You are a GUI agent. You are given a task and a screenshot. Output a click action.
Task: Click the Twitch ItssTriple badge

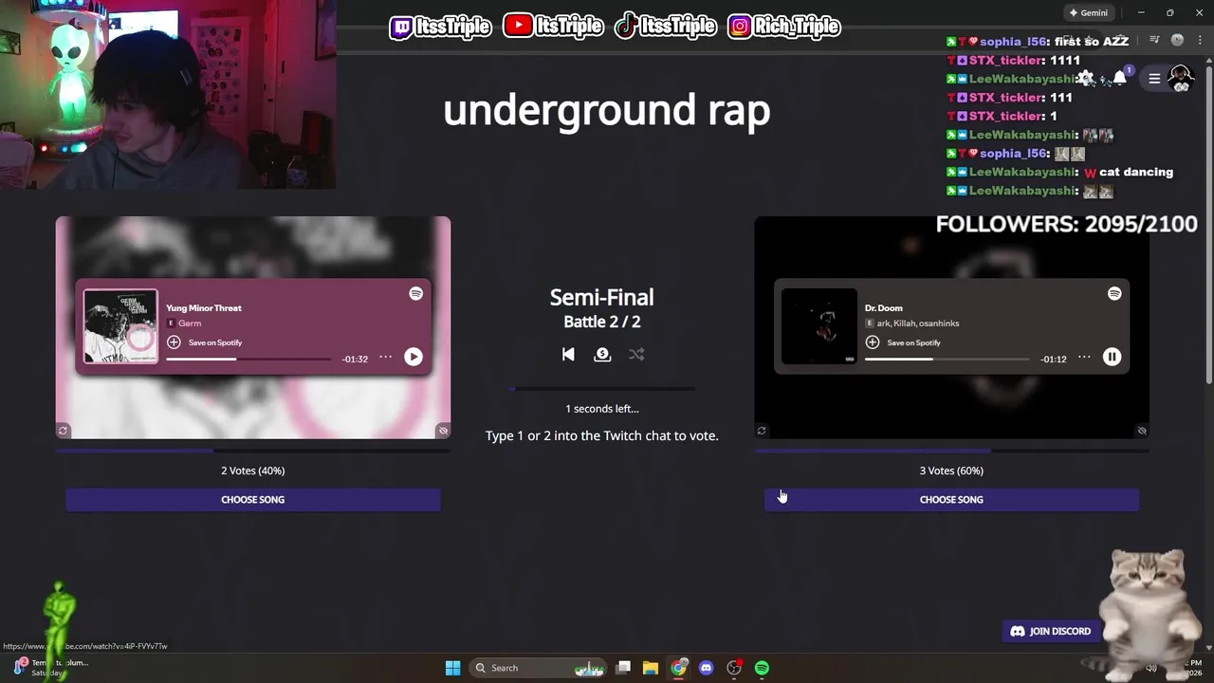[x=440, y=27]
